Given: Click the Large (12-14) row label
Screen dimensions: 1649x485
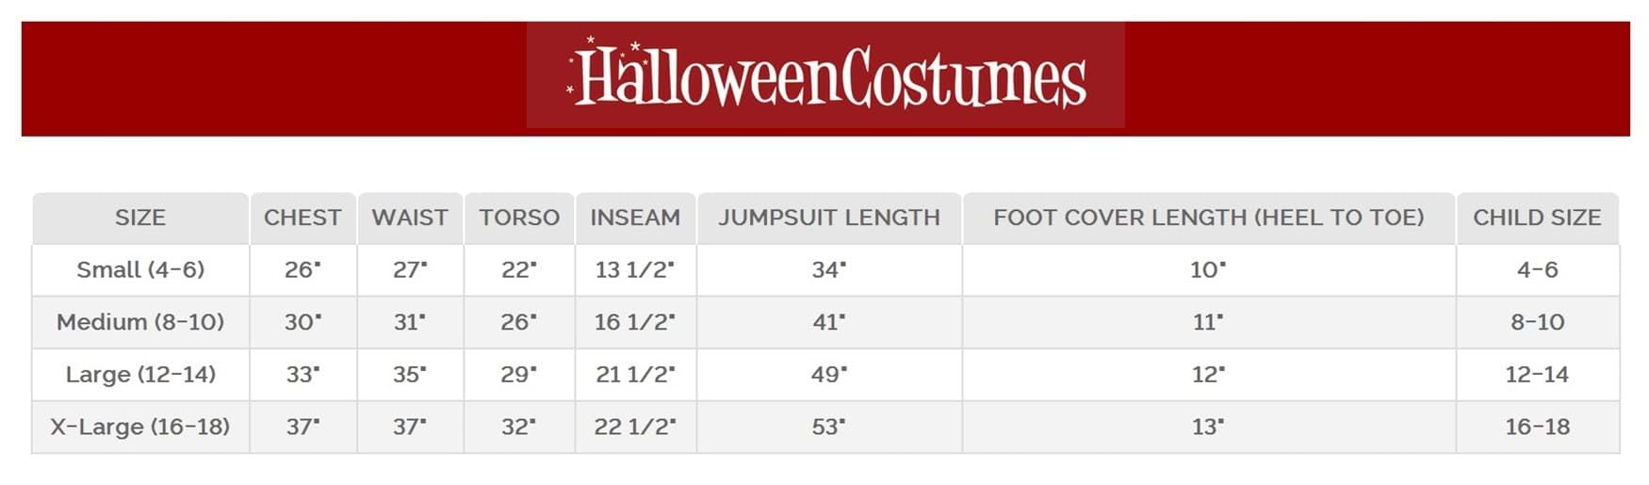Looking at the screenshot, I should pyautogui.click(x=140, y=375).
